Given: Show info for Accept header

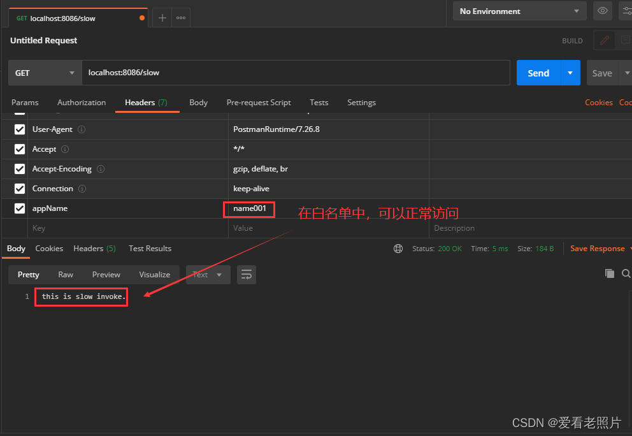Looking at the screenshot, I should [x=65, y=149].
